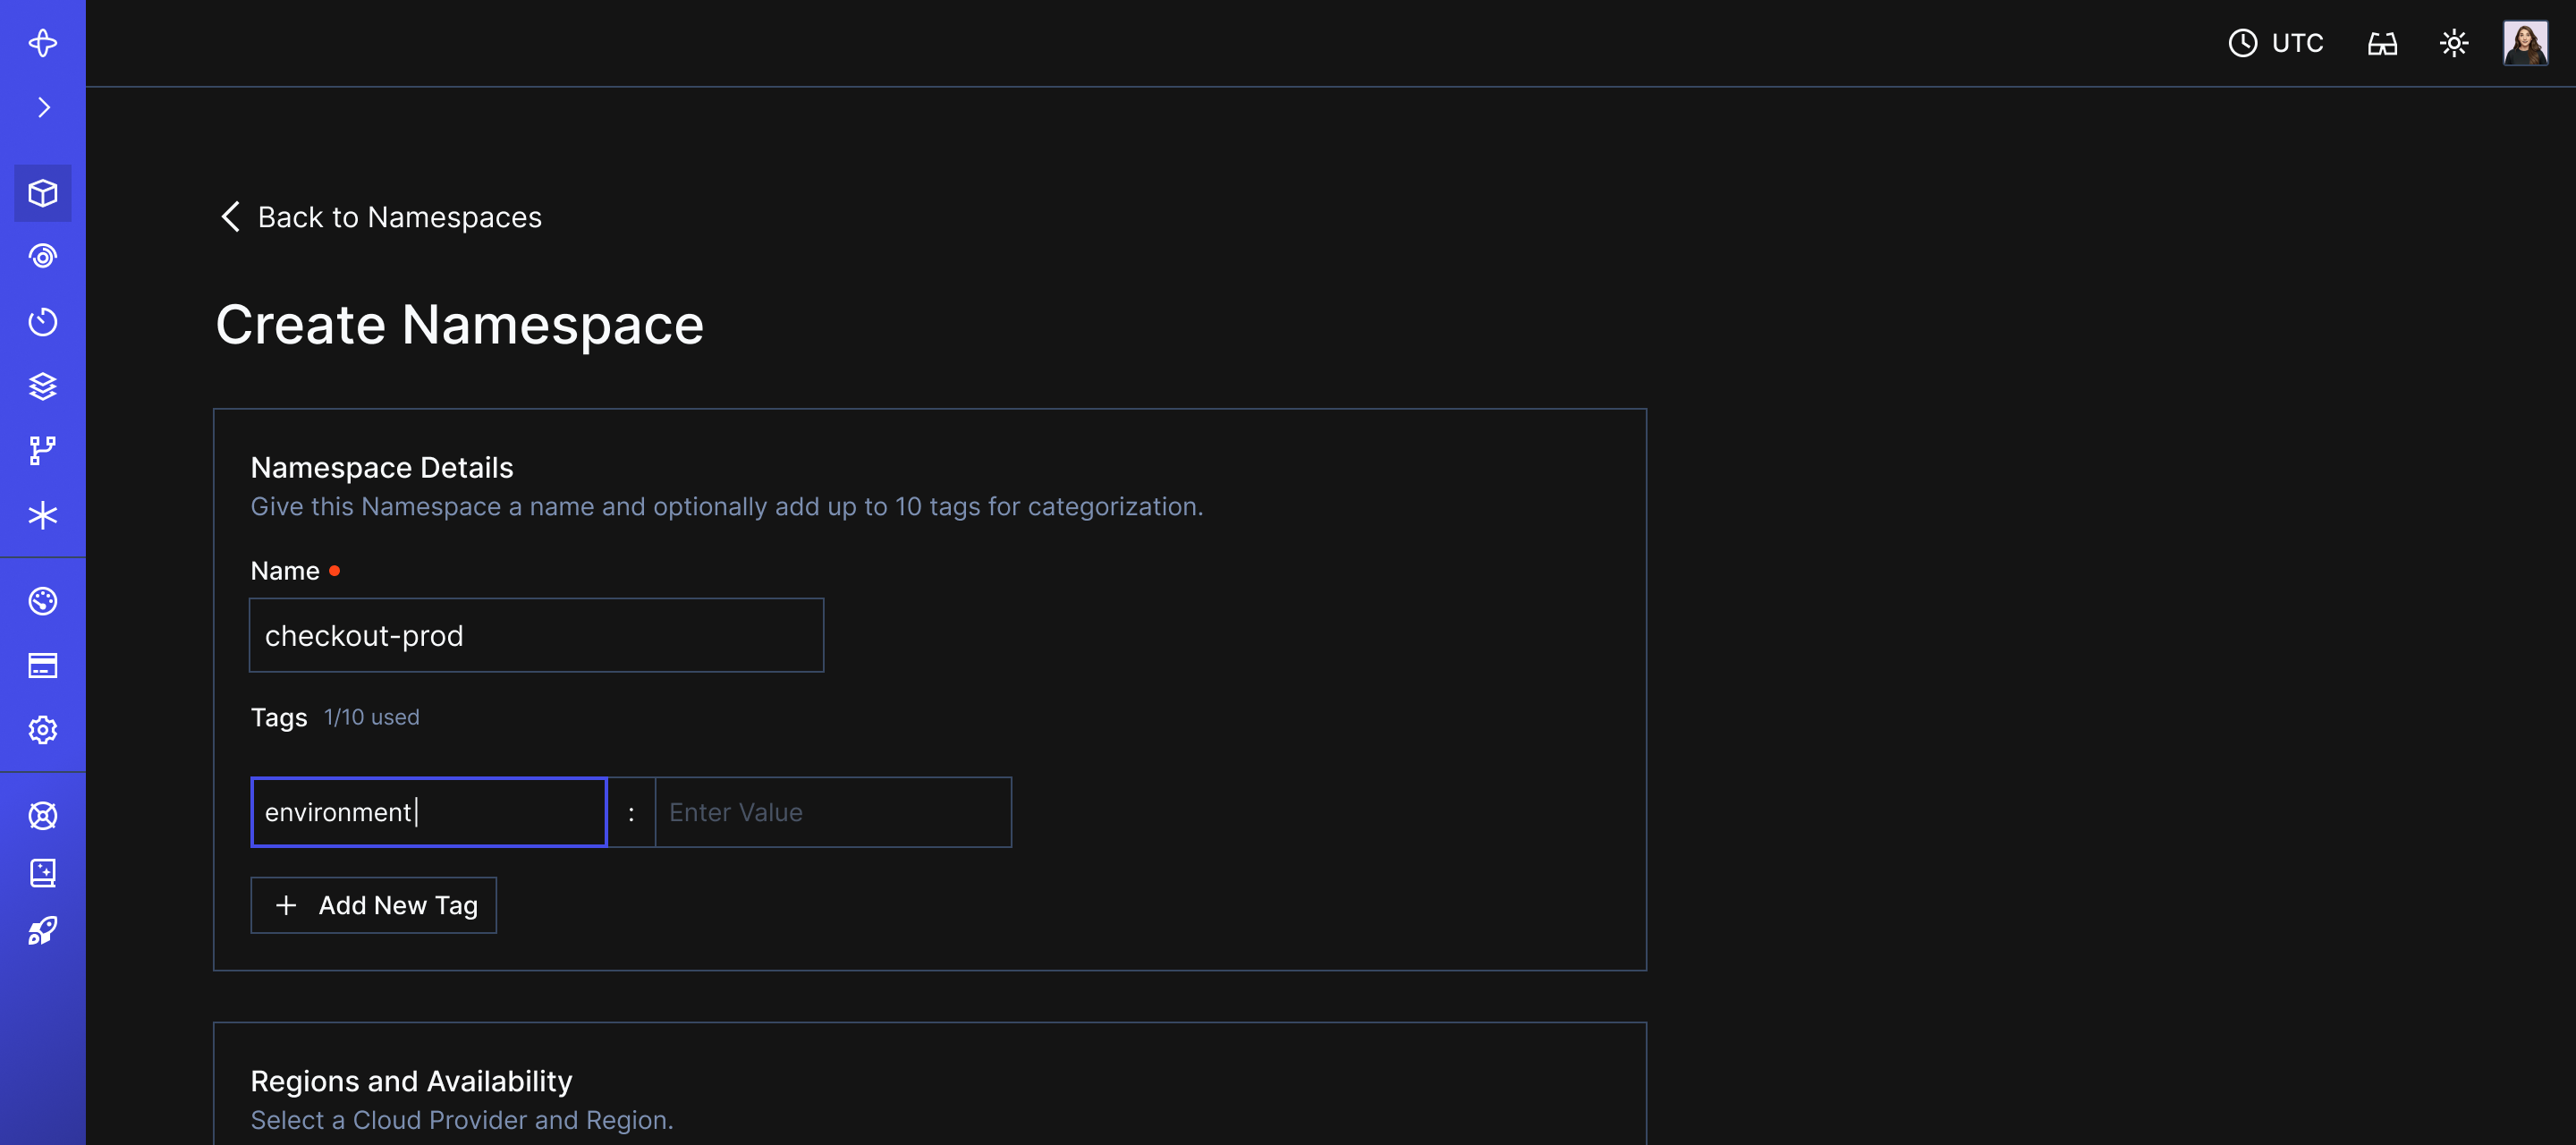Open the documentation book icon in sidebar
Viewport: 2576px width, 1145px height.
coord(43,872)
